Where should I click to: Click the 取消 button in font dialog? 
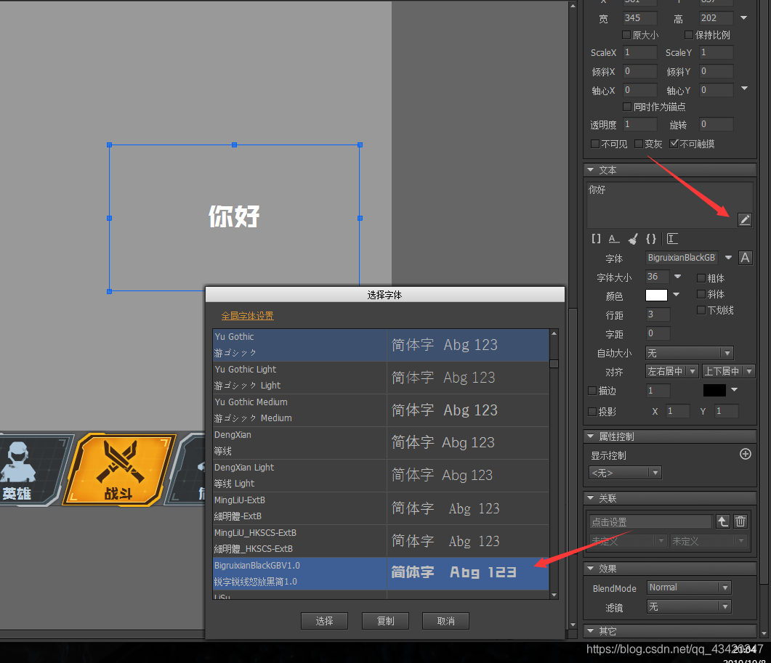tap(445, 621)
